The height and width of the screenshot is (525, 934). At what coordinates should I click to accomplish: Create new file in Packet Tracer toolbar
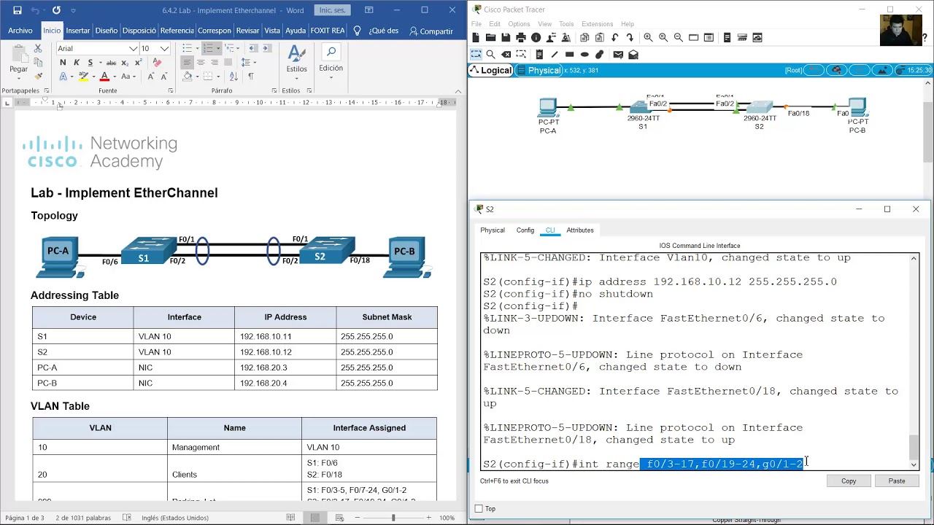[476, 37]
